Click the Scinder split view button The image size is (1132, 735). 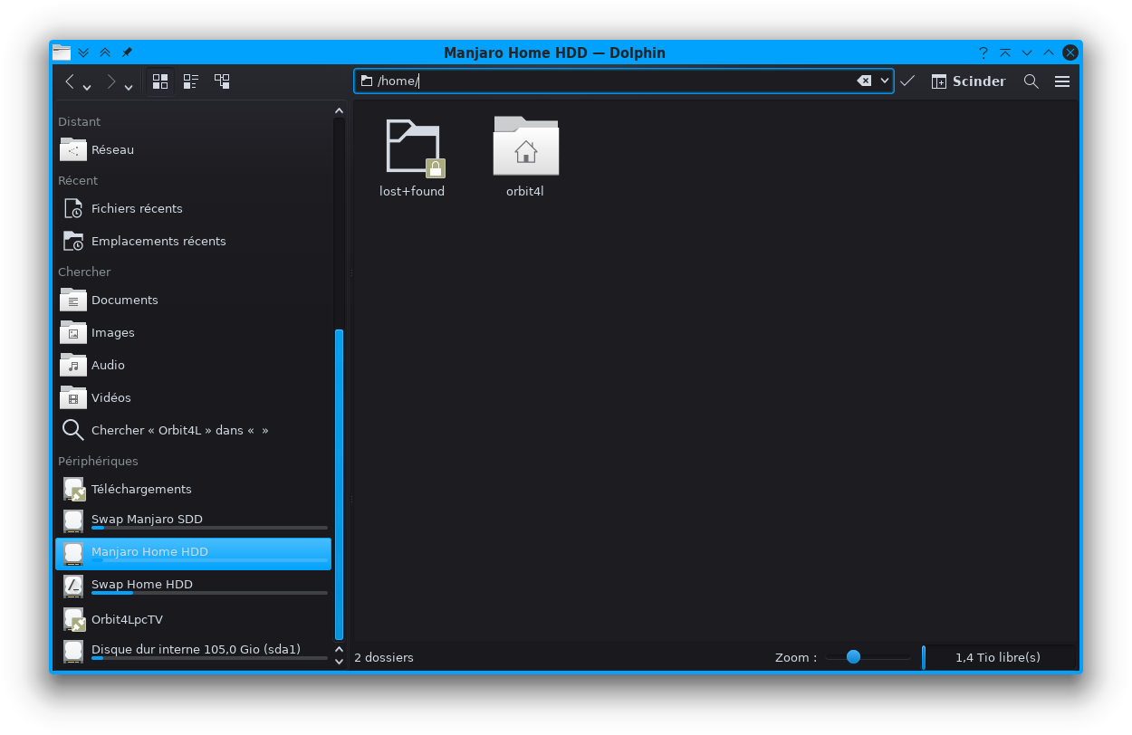point(968,81)
